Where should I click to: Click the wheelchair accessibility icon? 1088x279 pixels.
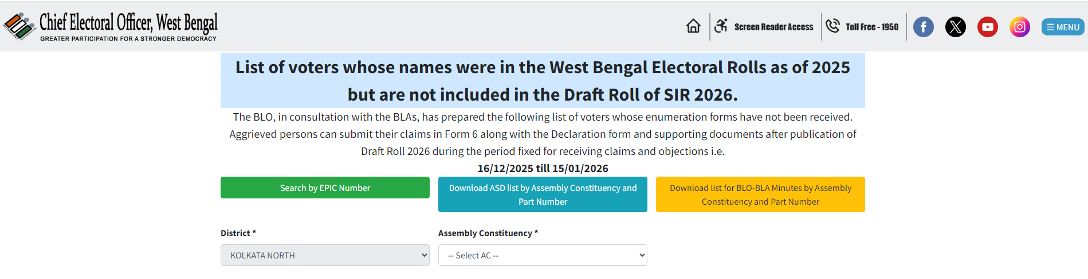[x=721, y=26]
